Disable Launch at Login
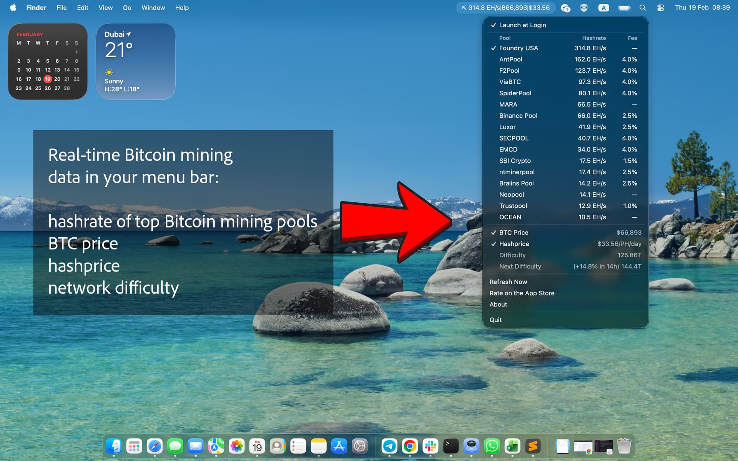Viewport: 738px width, 461px height. pos(522,25)
